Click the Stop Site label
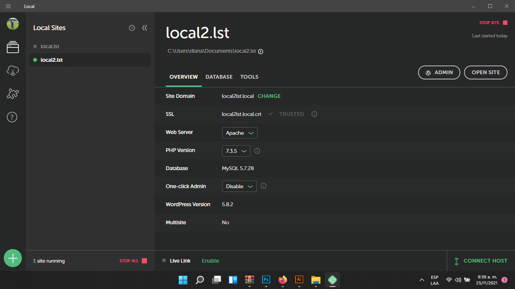515x289 pixels. click(489, 23)
